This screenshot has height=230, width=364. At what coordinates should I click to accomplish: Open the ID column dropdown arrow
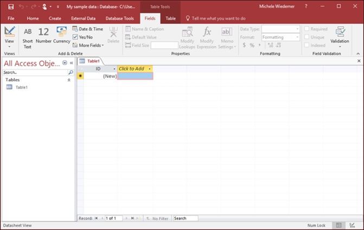[x=114, y=69]
